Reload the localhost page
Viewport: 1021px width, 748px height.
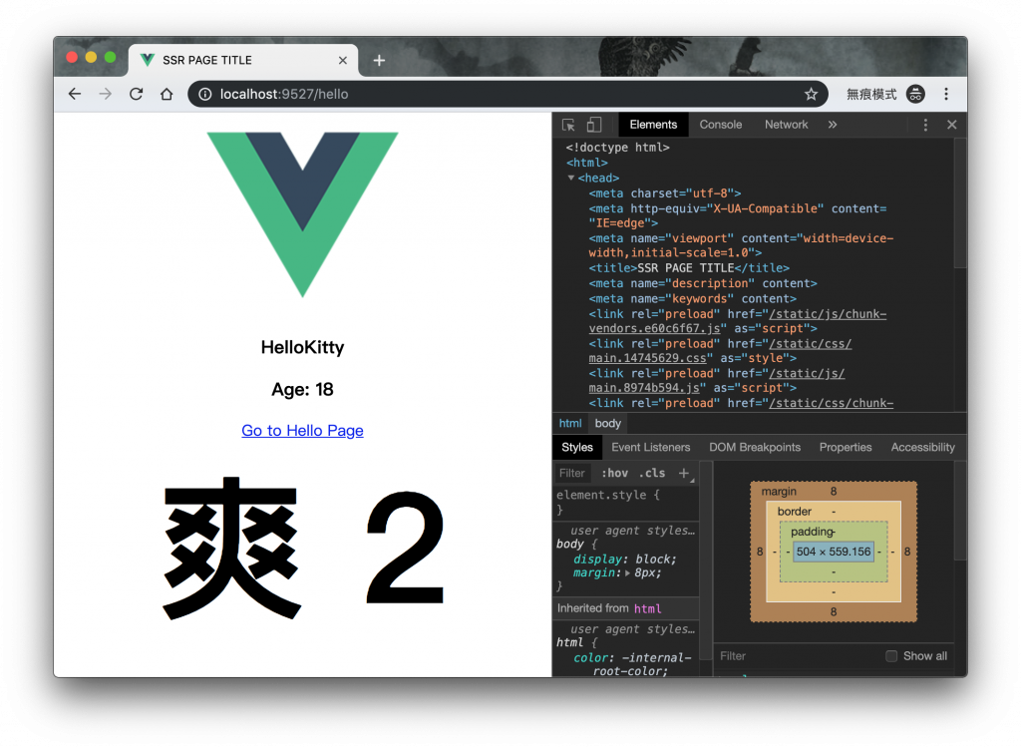tap(136, 95)
